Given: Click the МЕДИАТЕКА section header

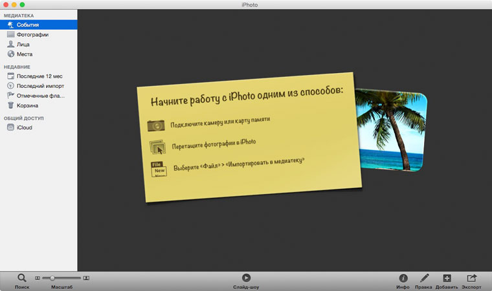Looking at the screenshot, I should point(19,16).
